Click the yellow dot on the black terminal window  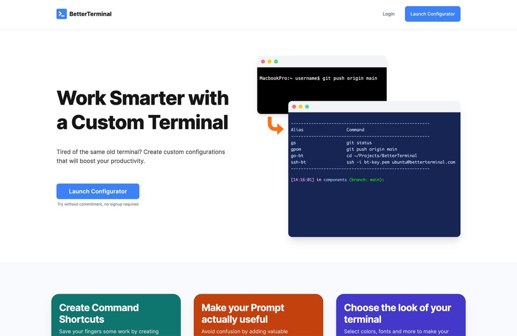coord(270,62)
